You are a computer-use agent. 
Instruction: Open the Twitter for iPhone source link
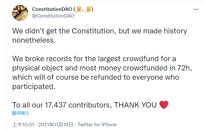(x=97, y=125)
